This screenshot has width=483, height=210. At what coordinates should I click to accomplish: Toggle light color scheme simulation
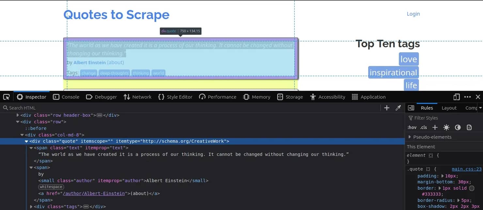pyautogui.click(x=446, y=127)
